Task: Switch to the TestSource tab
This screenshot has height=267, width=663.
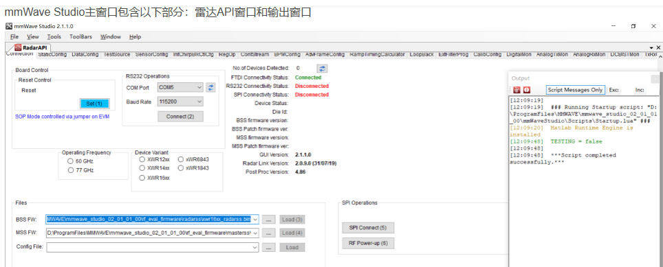Action: point(117,54)
